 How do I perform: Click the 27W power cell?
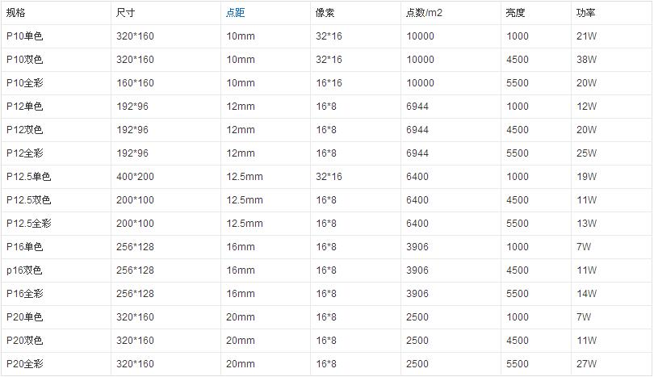(x=586, y=363)
